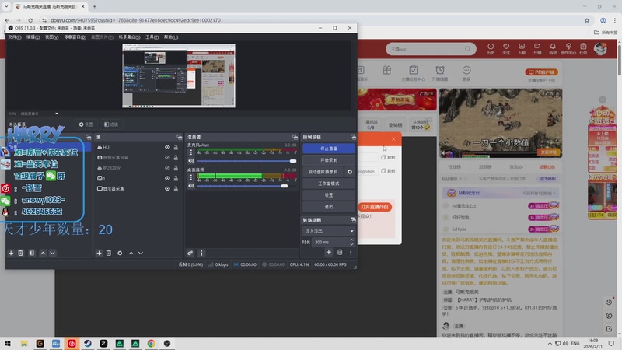Open scene filters icon in scenes toolbar
This screenshot has height=350, width=622.
(x=32, y=254)
